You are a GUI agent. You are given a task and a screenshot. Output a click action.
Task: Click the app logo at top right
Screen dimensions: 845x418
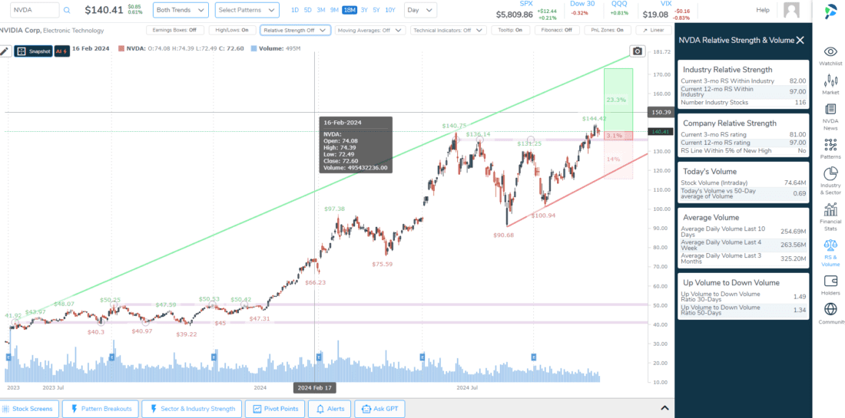click(x=830, y=12)
